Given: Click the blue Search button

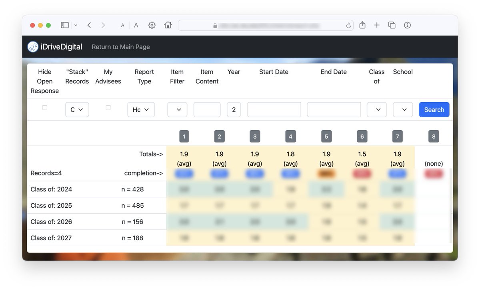Looking at the screenshot, I should pyautogui.click(x=434, y=109).
